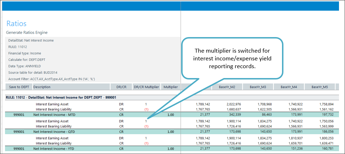Screen dimensions: 345x154
Task: Click the value 1,622,505
Action: coord(264,109)
